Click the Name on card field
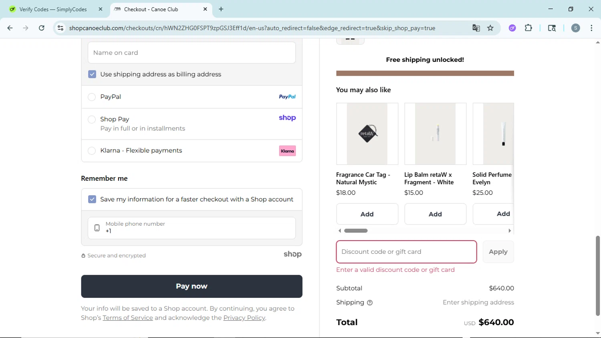 192,53
